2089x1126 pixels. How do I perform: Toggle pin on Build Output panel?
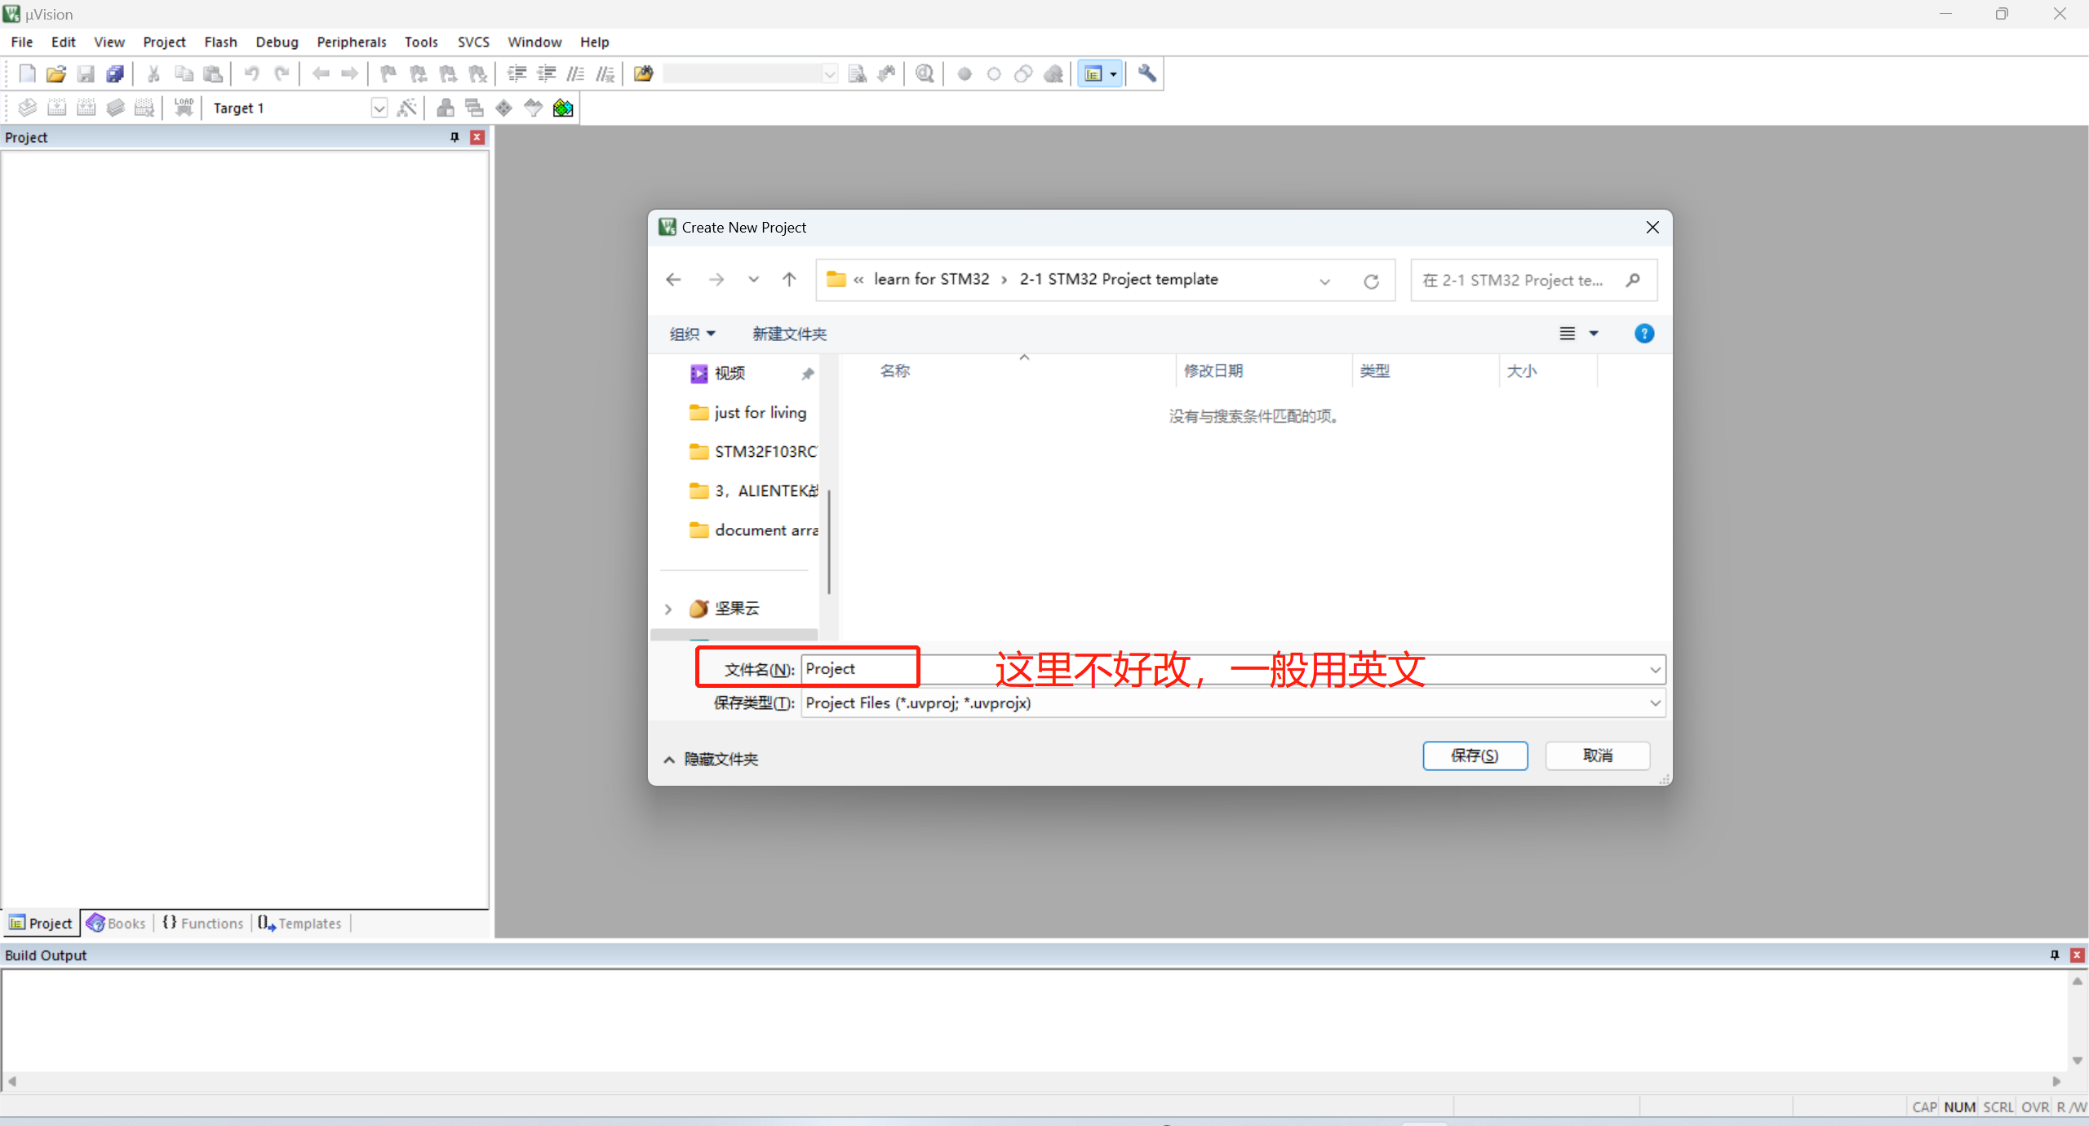click(x=2054, y=955)
